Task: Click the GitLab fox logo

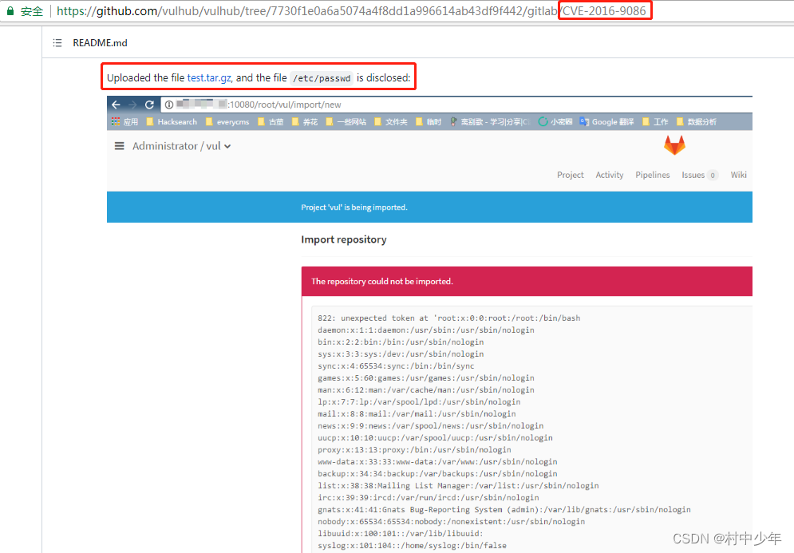Action: tap(674, 145)
